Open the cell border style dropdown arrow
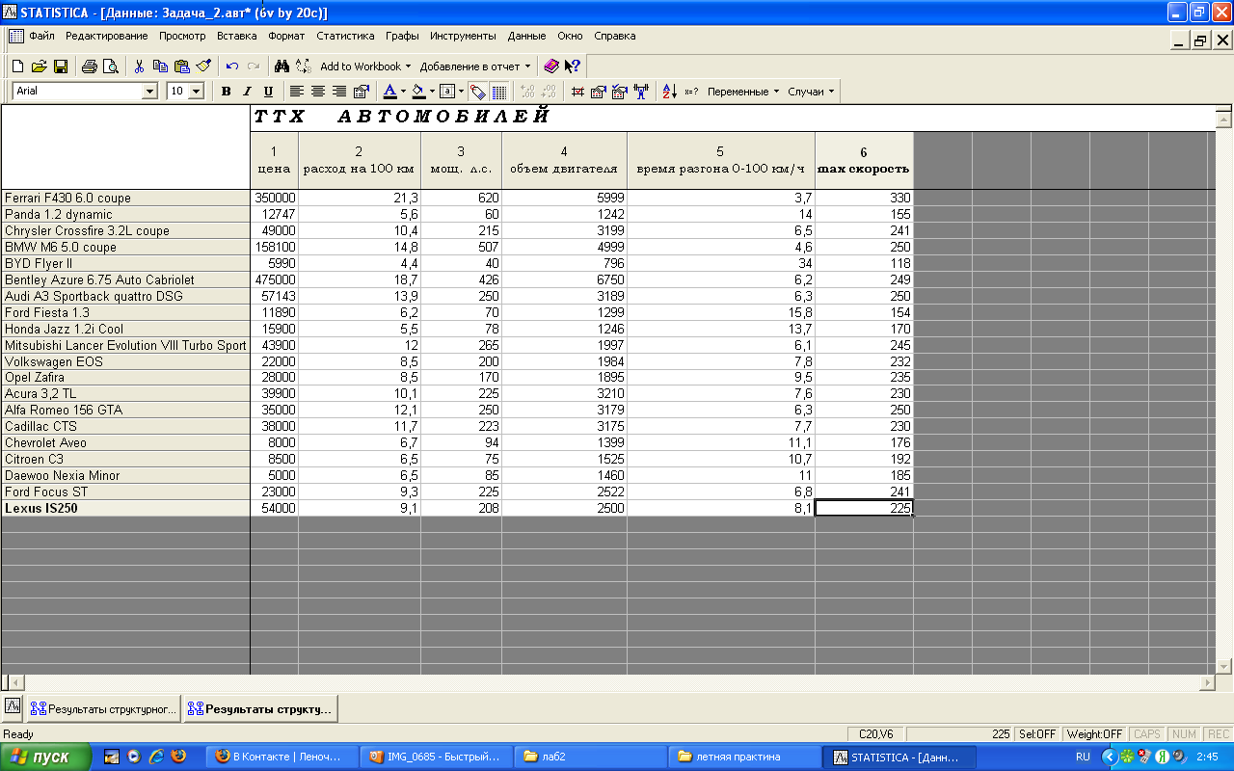The image size is (1234, 771). pos(461,92)
